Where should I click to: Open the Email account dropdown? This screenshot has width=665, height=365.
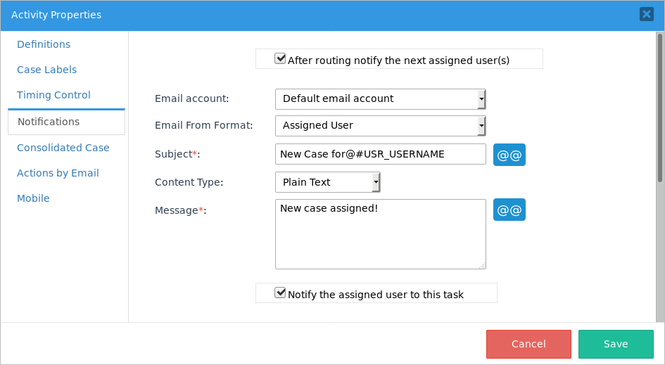[380, 99]
